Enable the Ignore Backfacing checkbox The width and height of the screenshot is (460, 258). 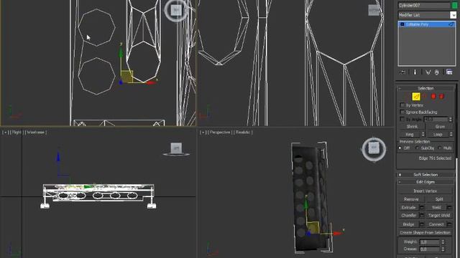click(x=402, y=112)
